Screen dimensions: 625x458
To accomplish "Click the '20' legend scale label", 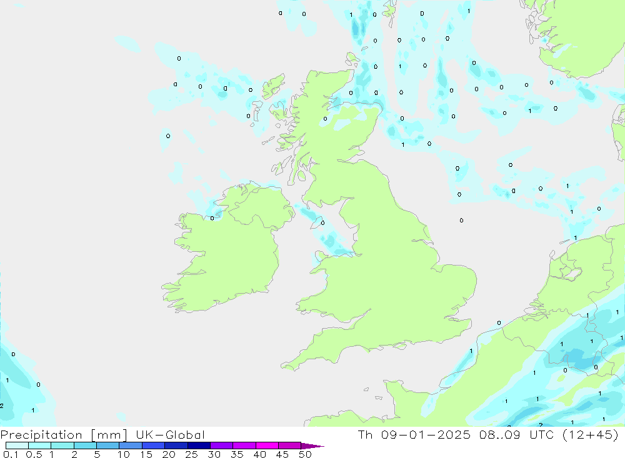I will pos(169,454).
